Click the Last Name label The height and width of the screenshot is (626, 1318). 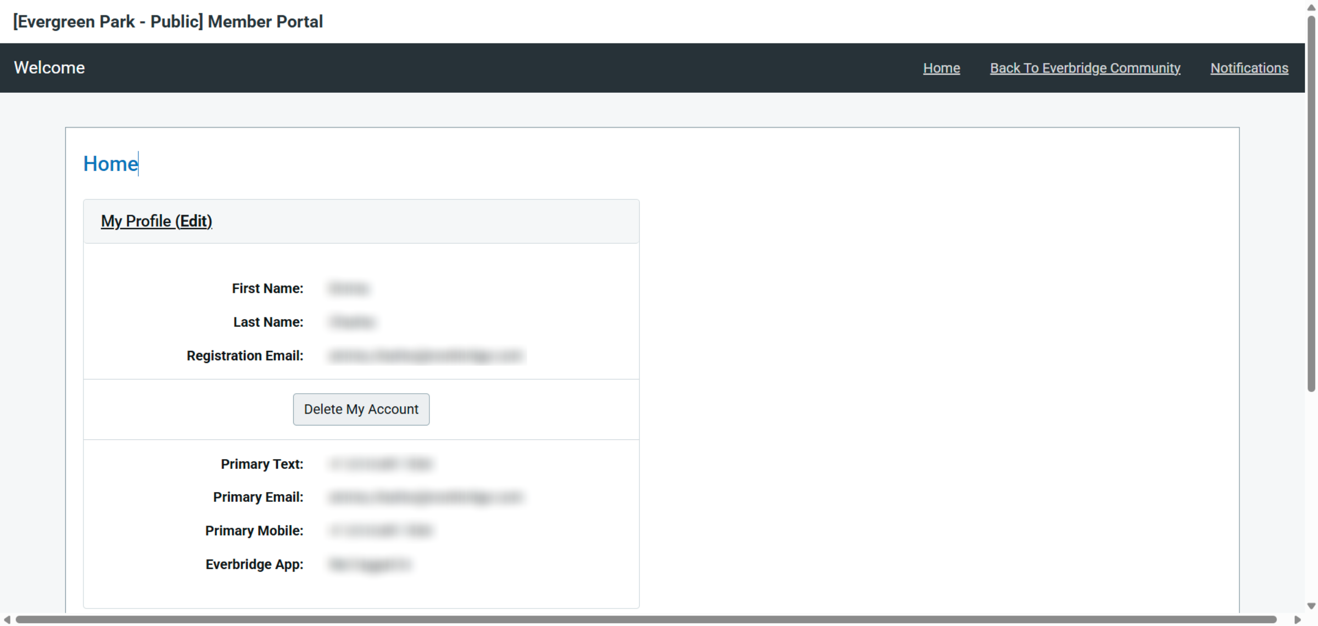click(268, 322)
